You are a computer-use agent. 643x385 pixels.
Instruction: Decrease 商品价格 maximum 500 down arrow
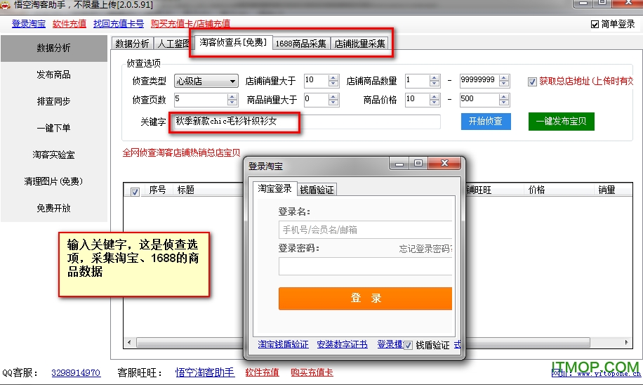click(505, 103)
